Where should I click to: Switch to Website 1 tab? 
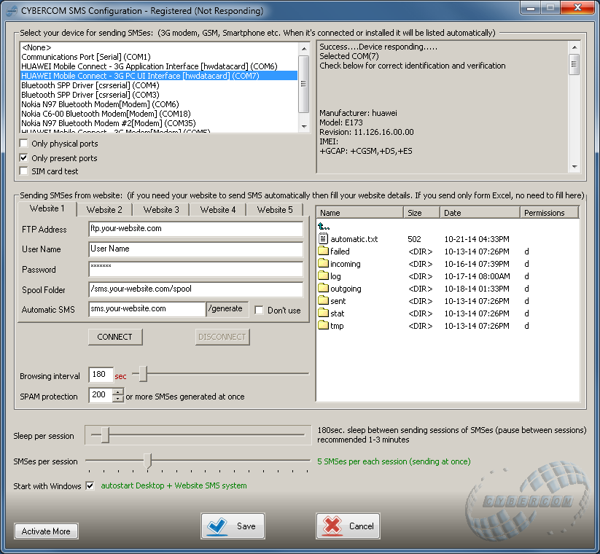47,208
